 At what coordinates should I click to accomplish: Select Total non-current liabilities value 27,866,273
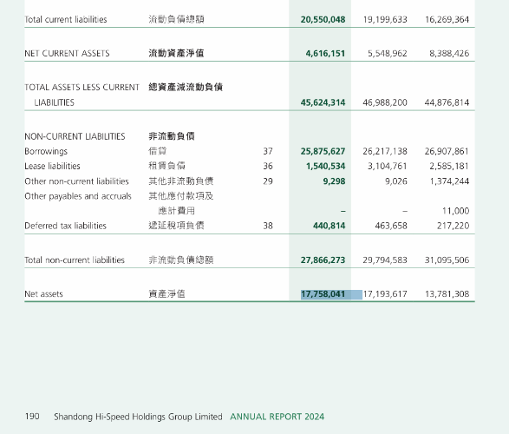pyautogui.click(x=323, y=260)
